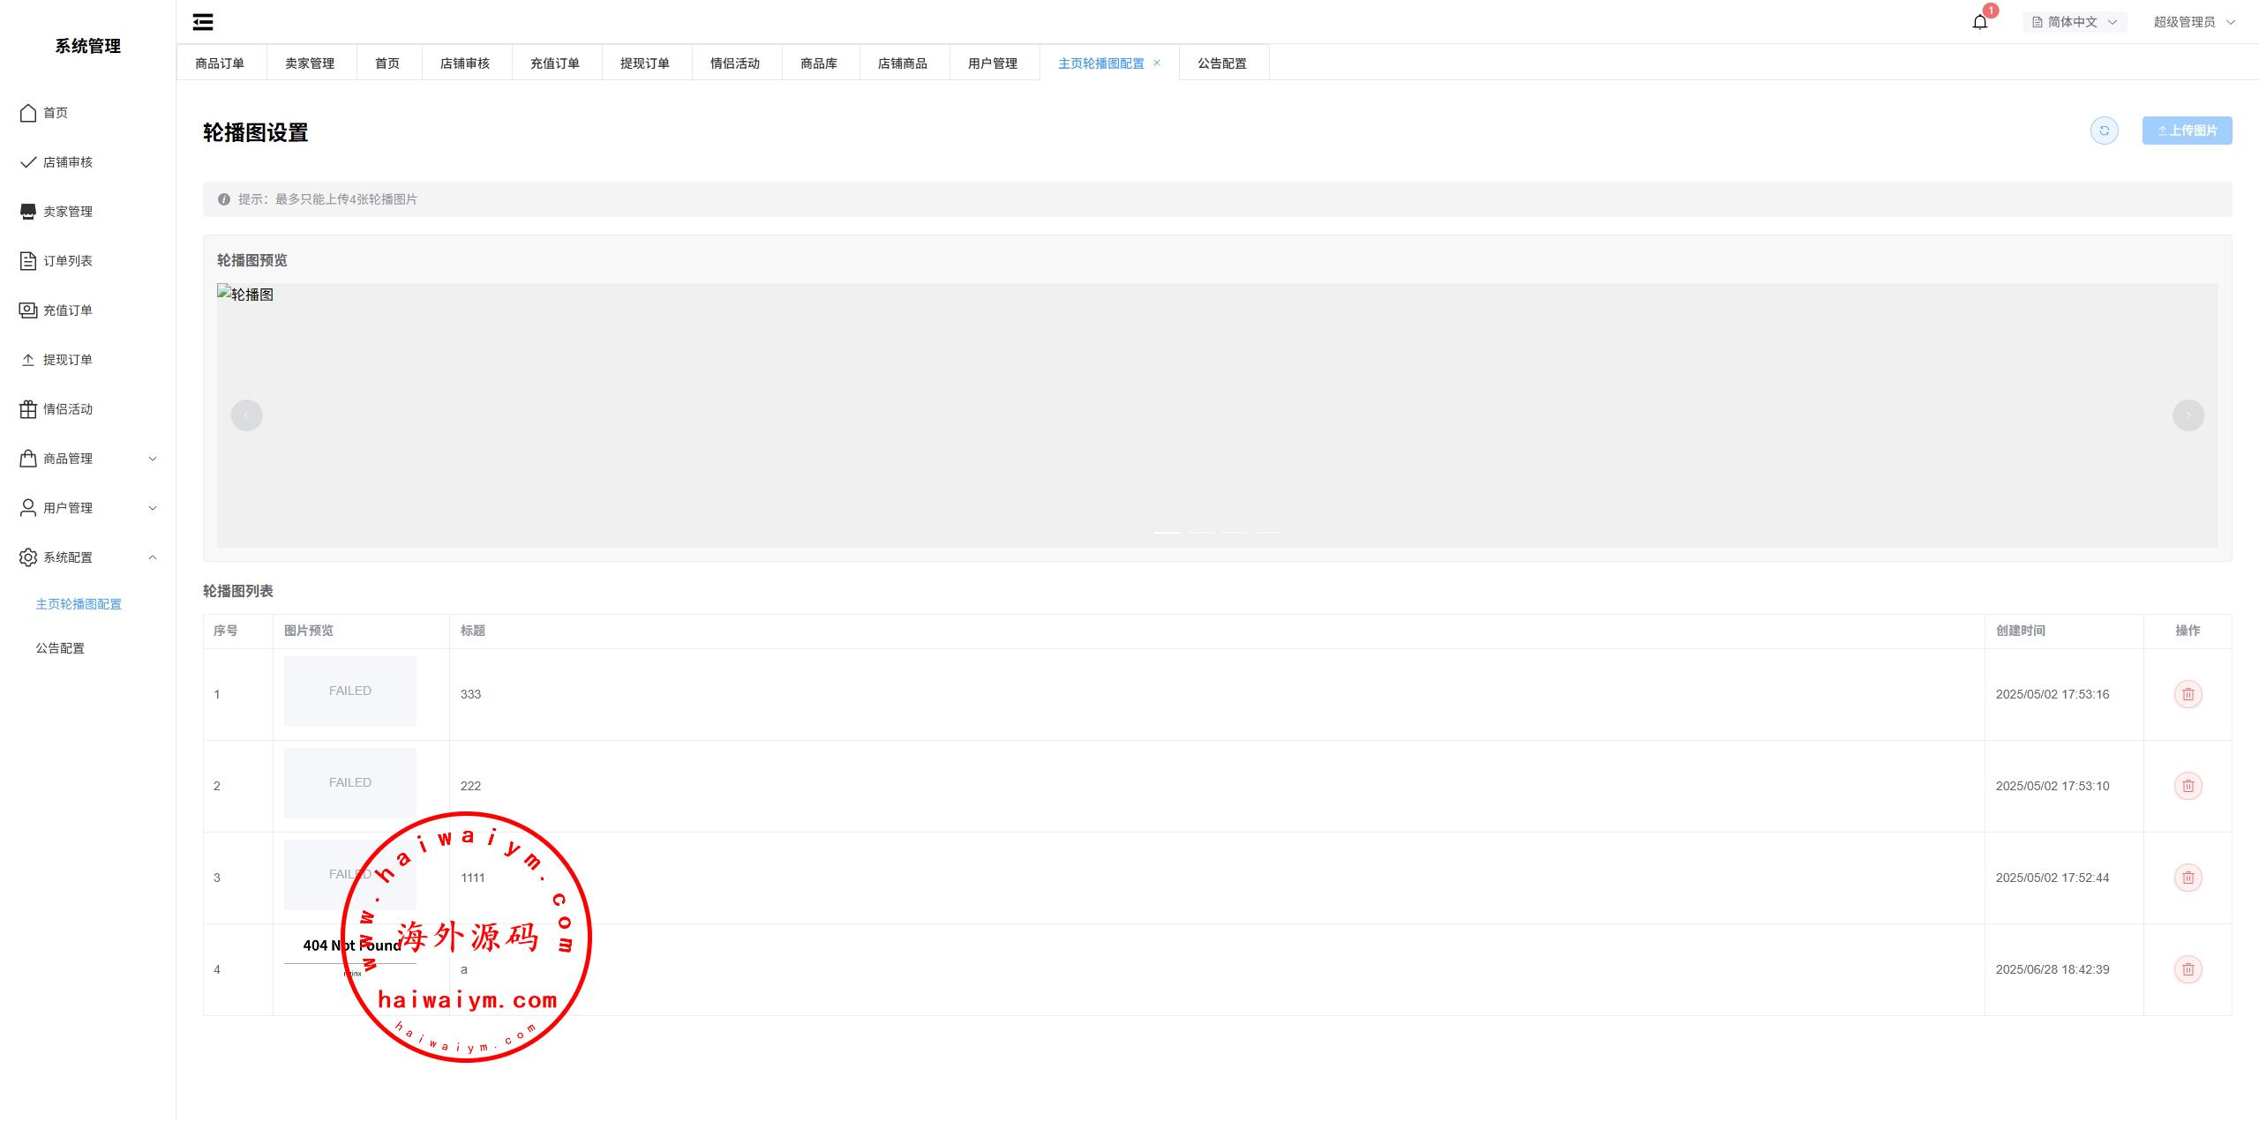Go to next carousel slide arrow
The width and height of the screenshot is (2259, 1121).
[2188, 415]
